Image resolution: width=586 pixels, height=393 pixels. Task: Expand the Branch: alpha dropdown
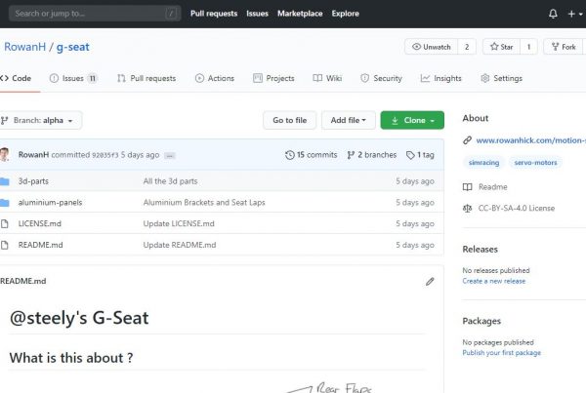point(39,120)
